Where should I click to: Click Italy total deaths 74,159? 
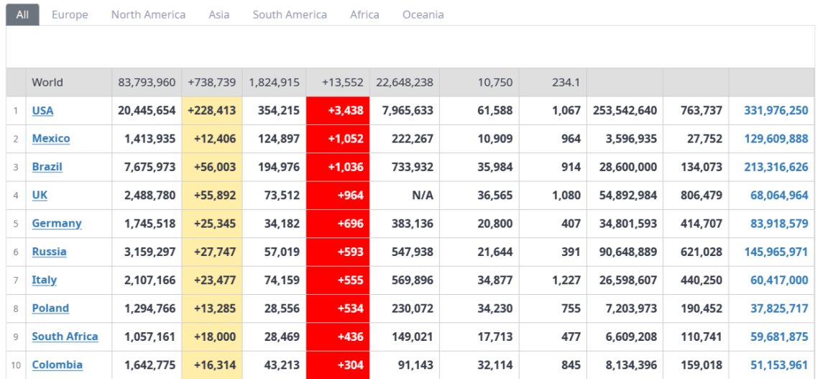[282, 280]
